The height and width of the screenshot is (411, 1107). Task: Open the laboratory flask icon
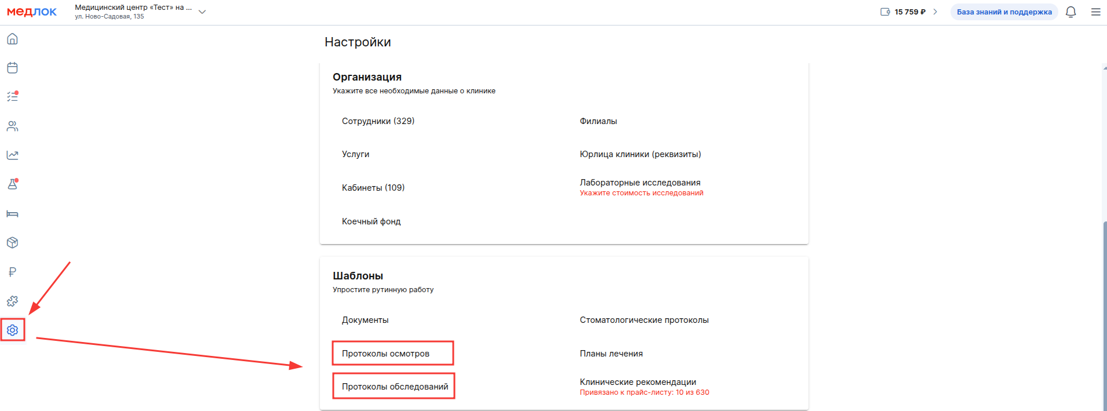(x=12, y=184)
